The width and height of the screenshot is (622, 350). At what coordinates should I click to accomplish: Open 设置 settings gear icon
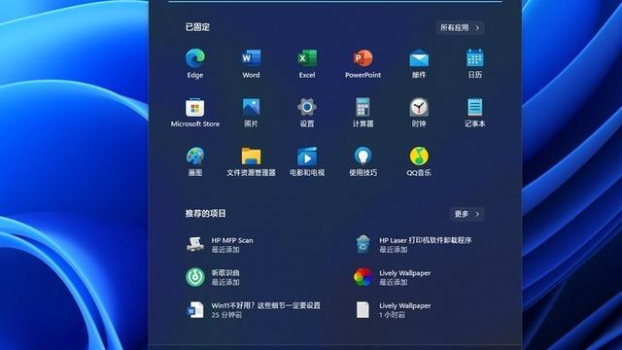coord(307,108)
